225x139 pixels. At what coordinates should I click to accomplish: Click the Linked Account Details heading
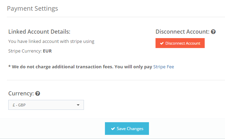click(39, 32)
